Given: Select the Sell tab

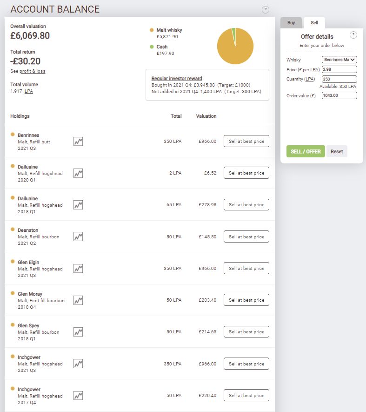Looking at the screenshot, I should 314,23.
